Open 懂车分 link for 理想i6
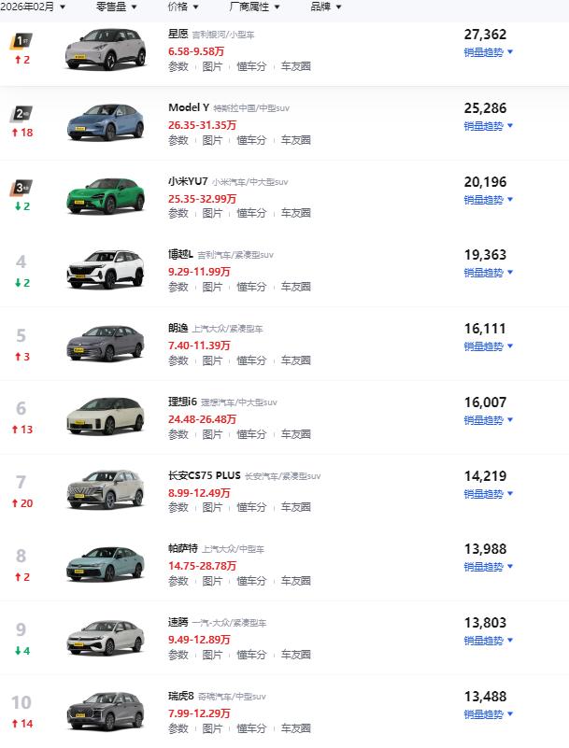 (251, 434)
